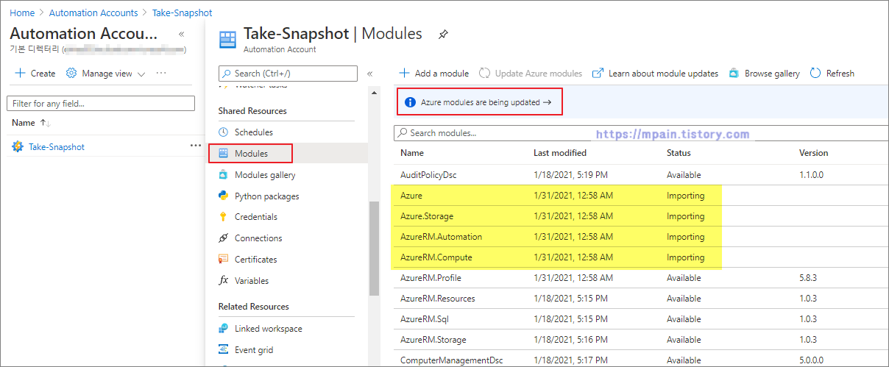This screenshot has width=889, height=367.
Task: Click the Search (Ctrl+/) menu box
Action: click(288, 74)
